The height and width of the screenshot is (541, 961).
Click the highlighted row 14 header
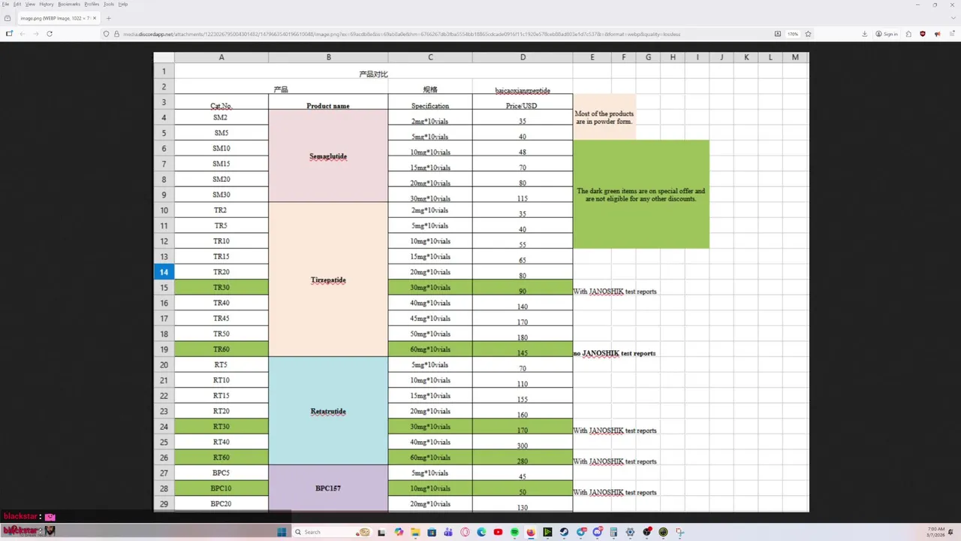pyautogui.click(x=164, y=272)
